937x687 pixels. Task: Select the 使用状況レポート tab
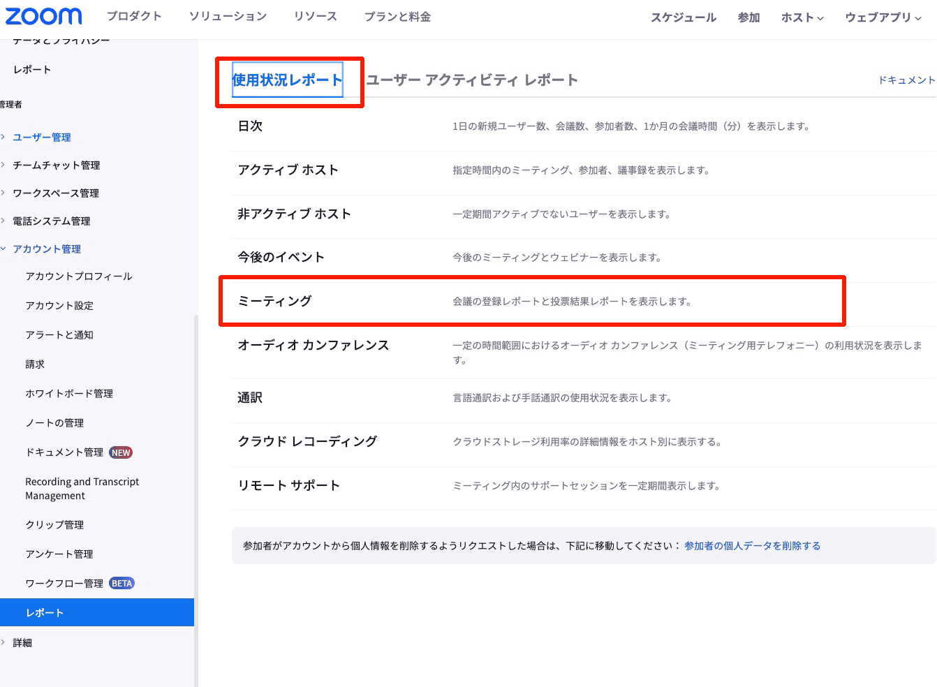point(288,80)
